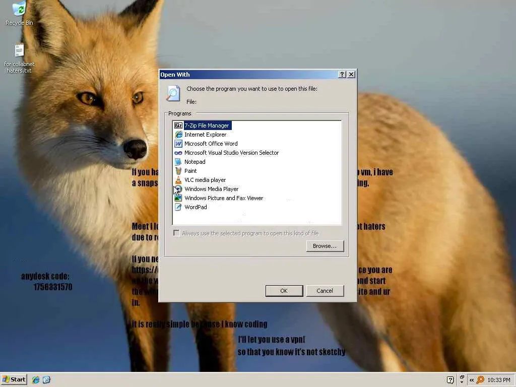Toggle the "Always use the selected program" checkbox
516x387 pixels.
[177, 233]
